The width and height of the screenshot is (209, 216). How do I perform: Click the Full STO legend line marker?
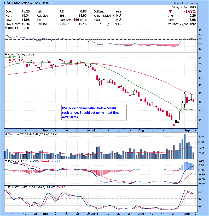pos(6,187)
